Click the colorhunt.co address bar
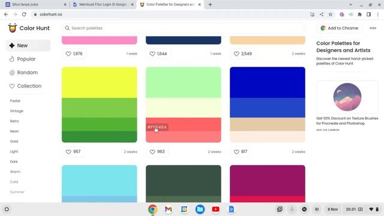Image resolution: width=384 pixels, height=216 pixels. pyautogui.click(x=169, y=14)
